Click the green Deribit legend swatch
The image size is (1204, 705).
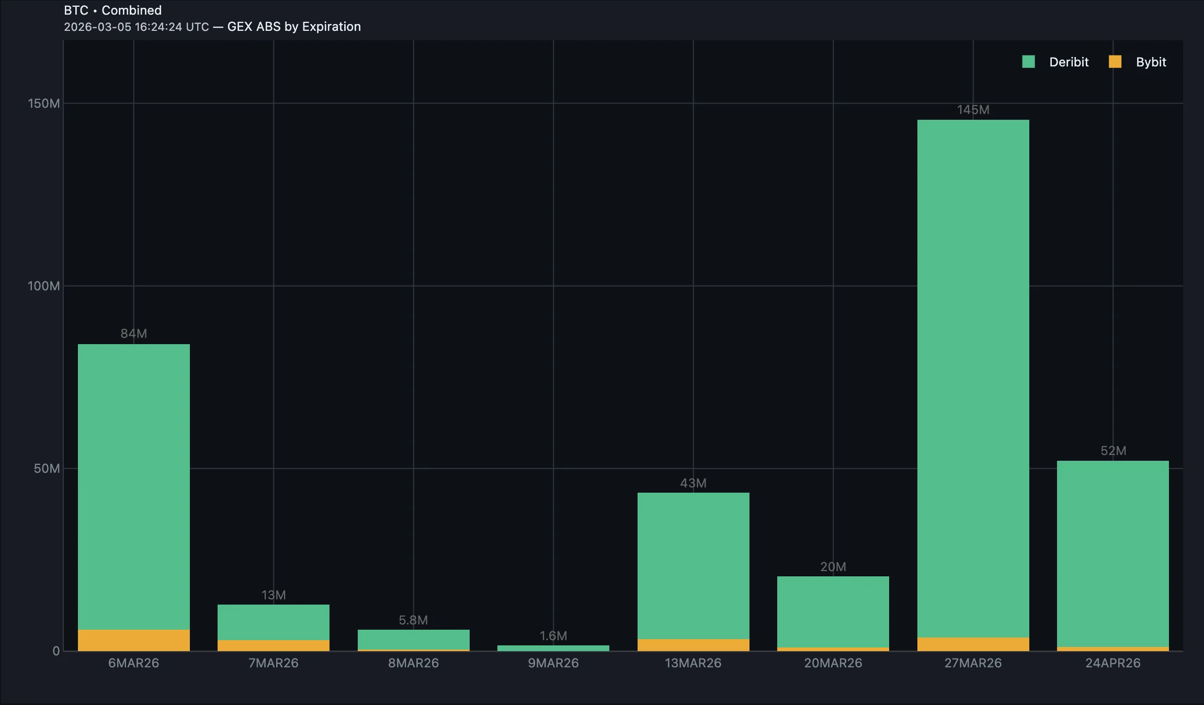[1028, 62]
